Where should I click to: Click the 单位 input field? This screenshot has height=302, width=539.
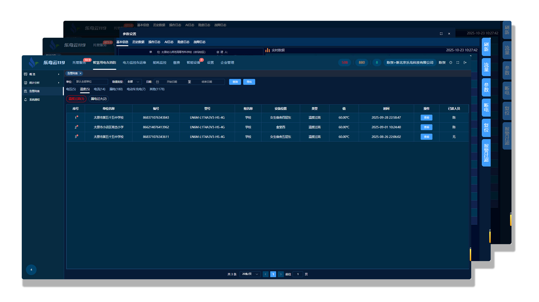[x=91, y=82]
